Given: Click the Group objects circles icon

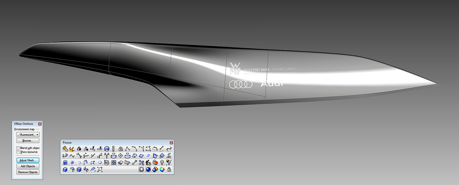Looking at the screenshot, I should point(86,149).
